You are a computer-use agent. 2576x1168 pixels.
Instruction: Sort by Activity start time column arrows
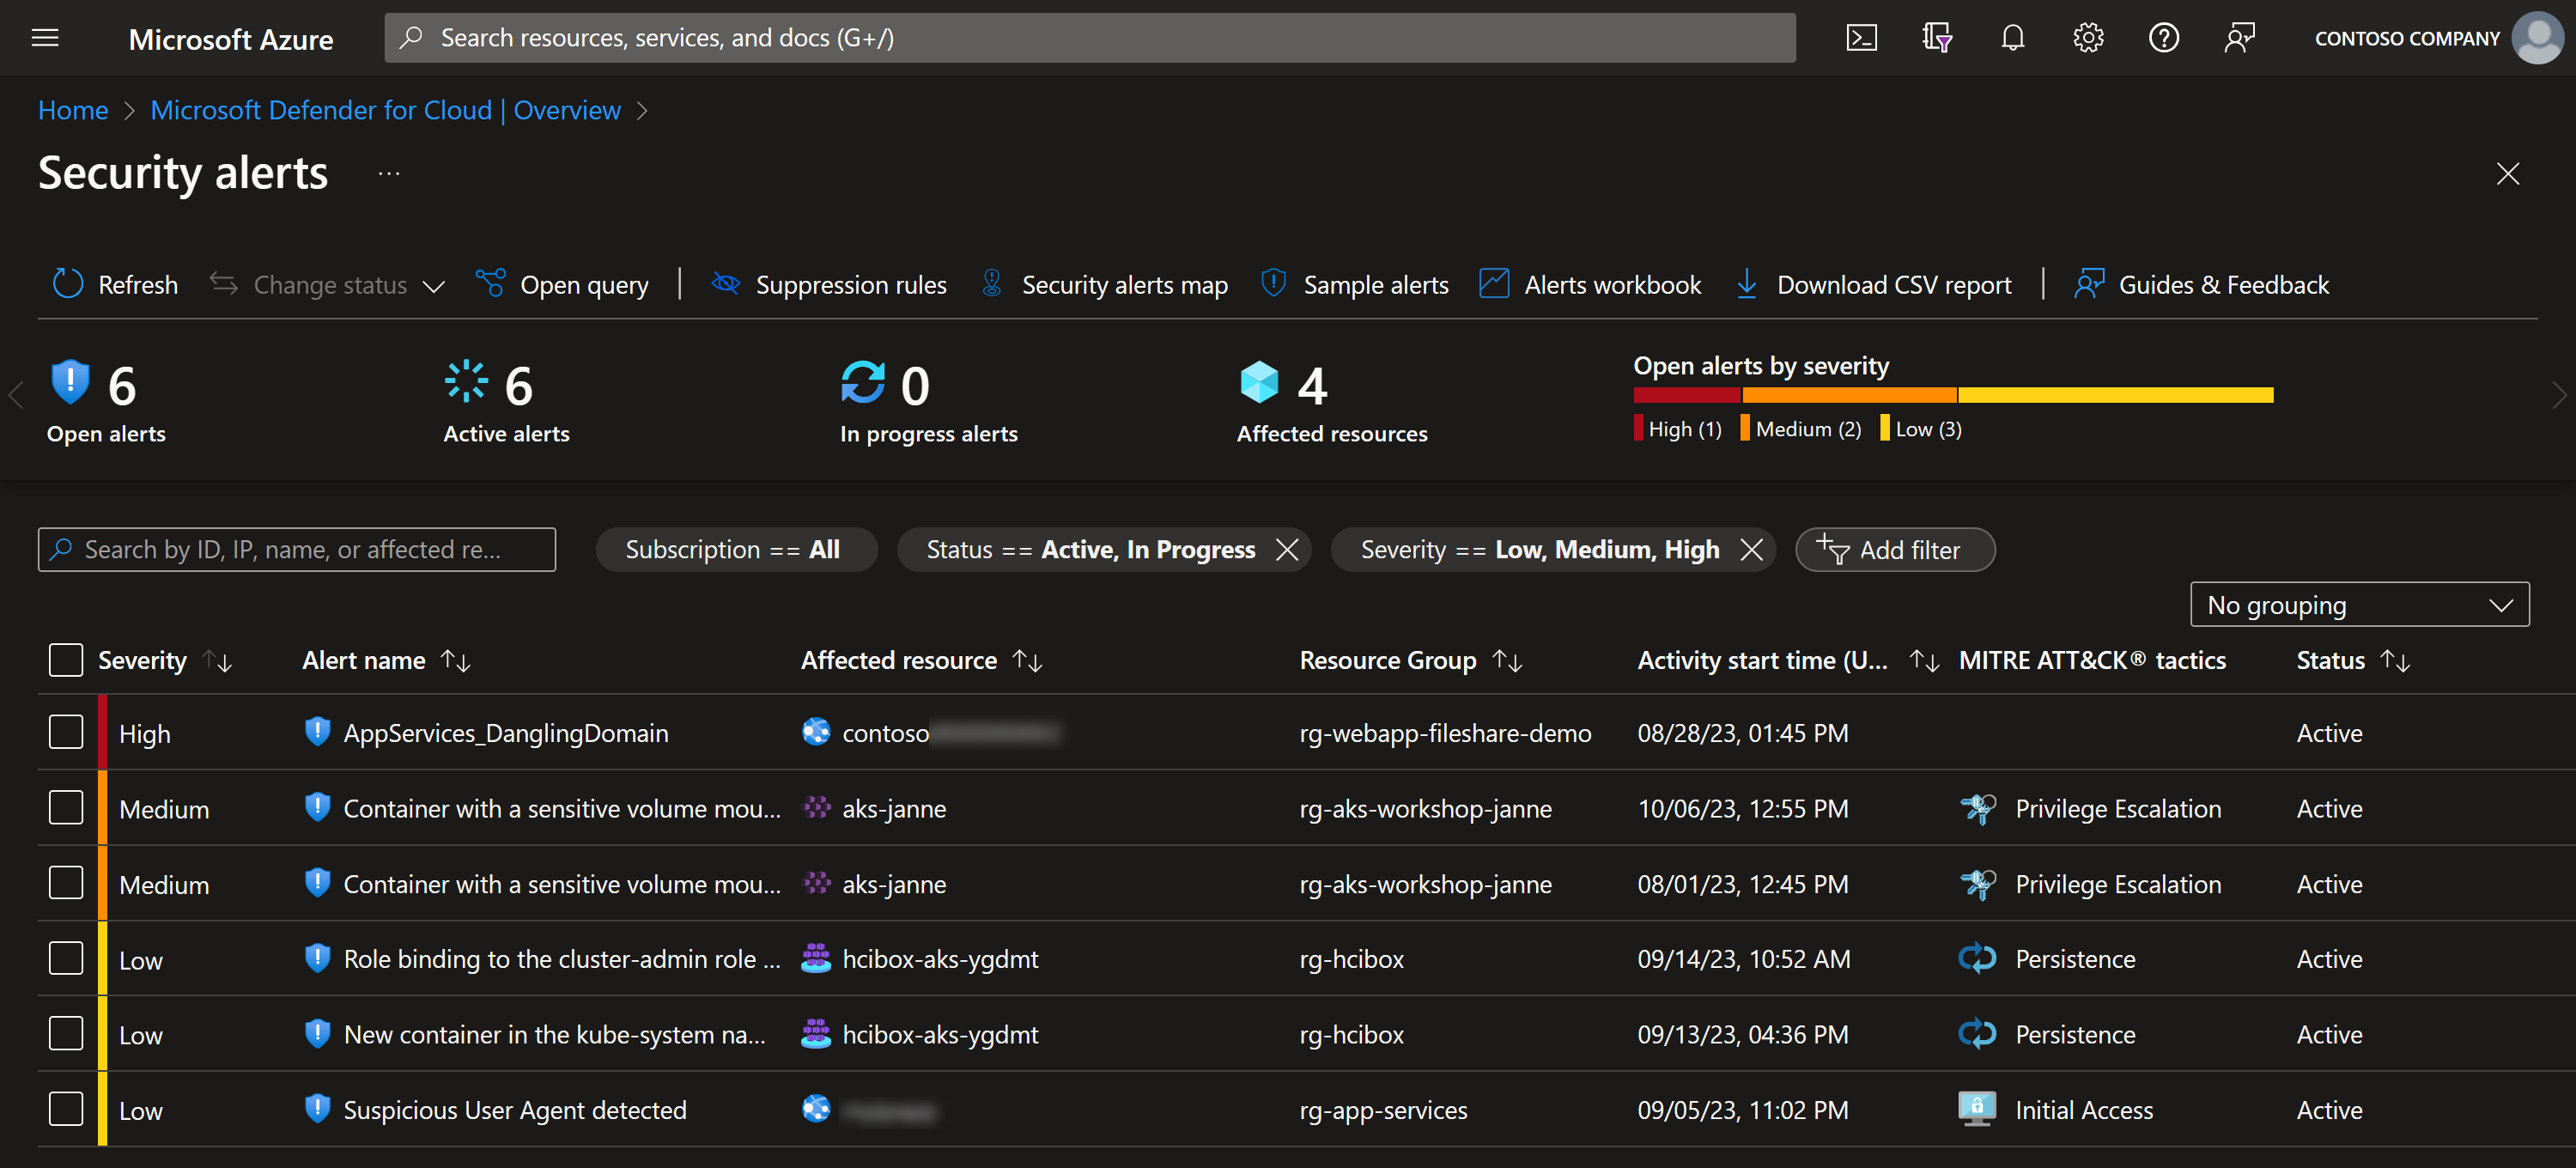pyautogui.click(x=1924, y=660)
